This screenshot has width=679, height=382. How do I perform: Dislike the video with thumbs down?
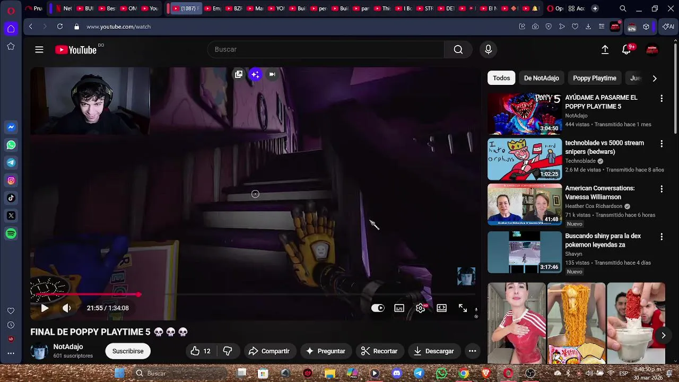[228, 351]
